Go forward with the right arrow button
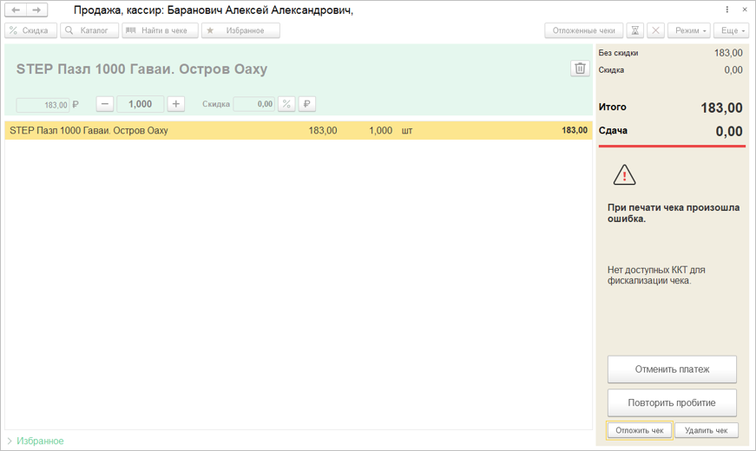 36,10
